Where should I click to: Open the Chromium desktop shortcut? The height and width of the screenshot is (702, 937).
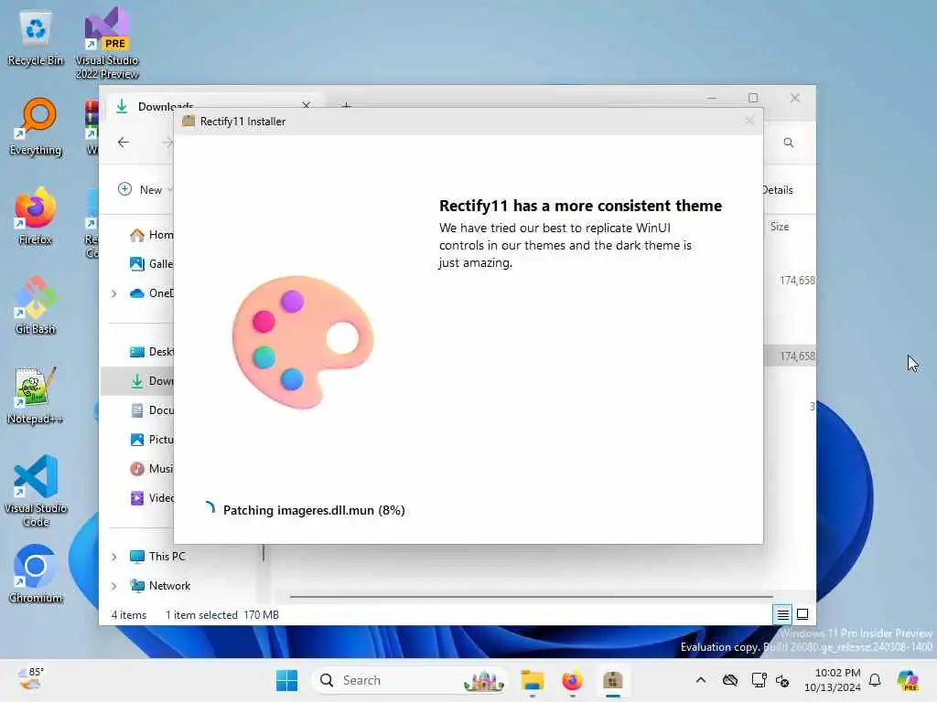click(x=36, y=574)
